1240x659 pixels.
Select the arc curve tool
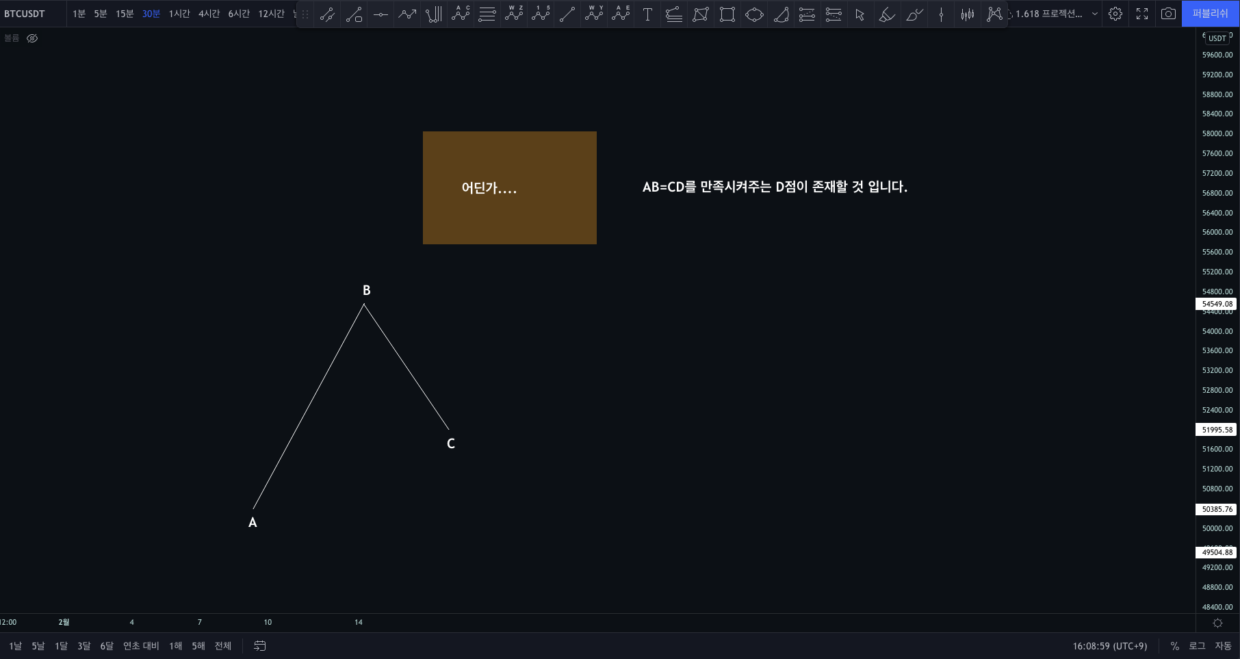781,14
